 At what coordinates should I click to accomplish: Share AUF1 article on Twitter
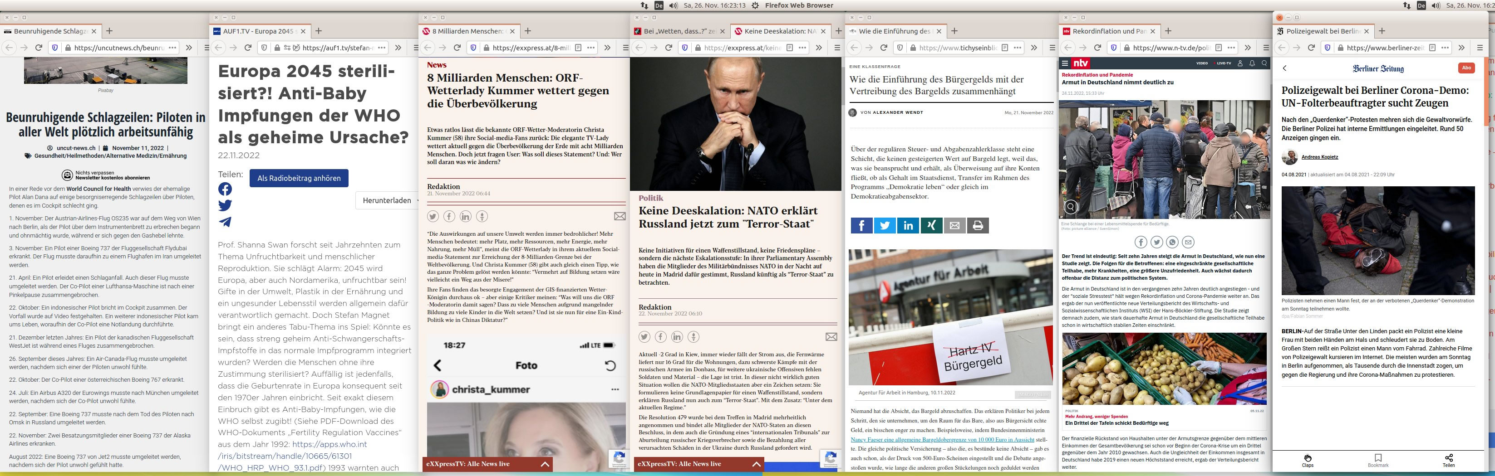(225, 205)
